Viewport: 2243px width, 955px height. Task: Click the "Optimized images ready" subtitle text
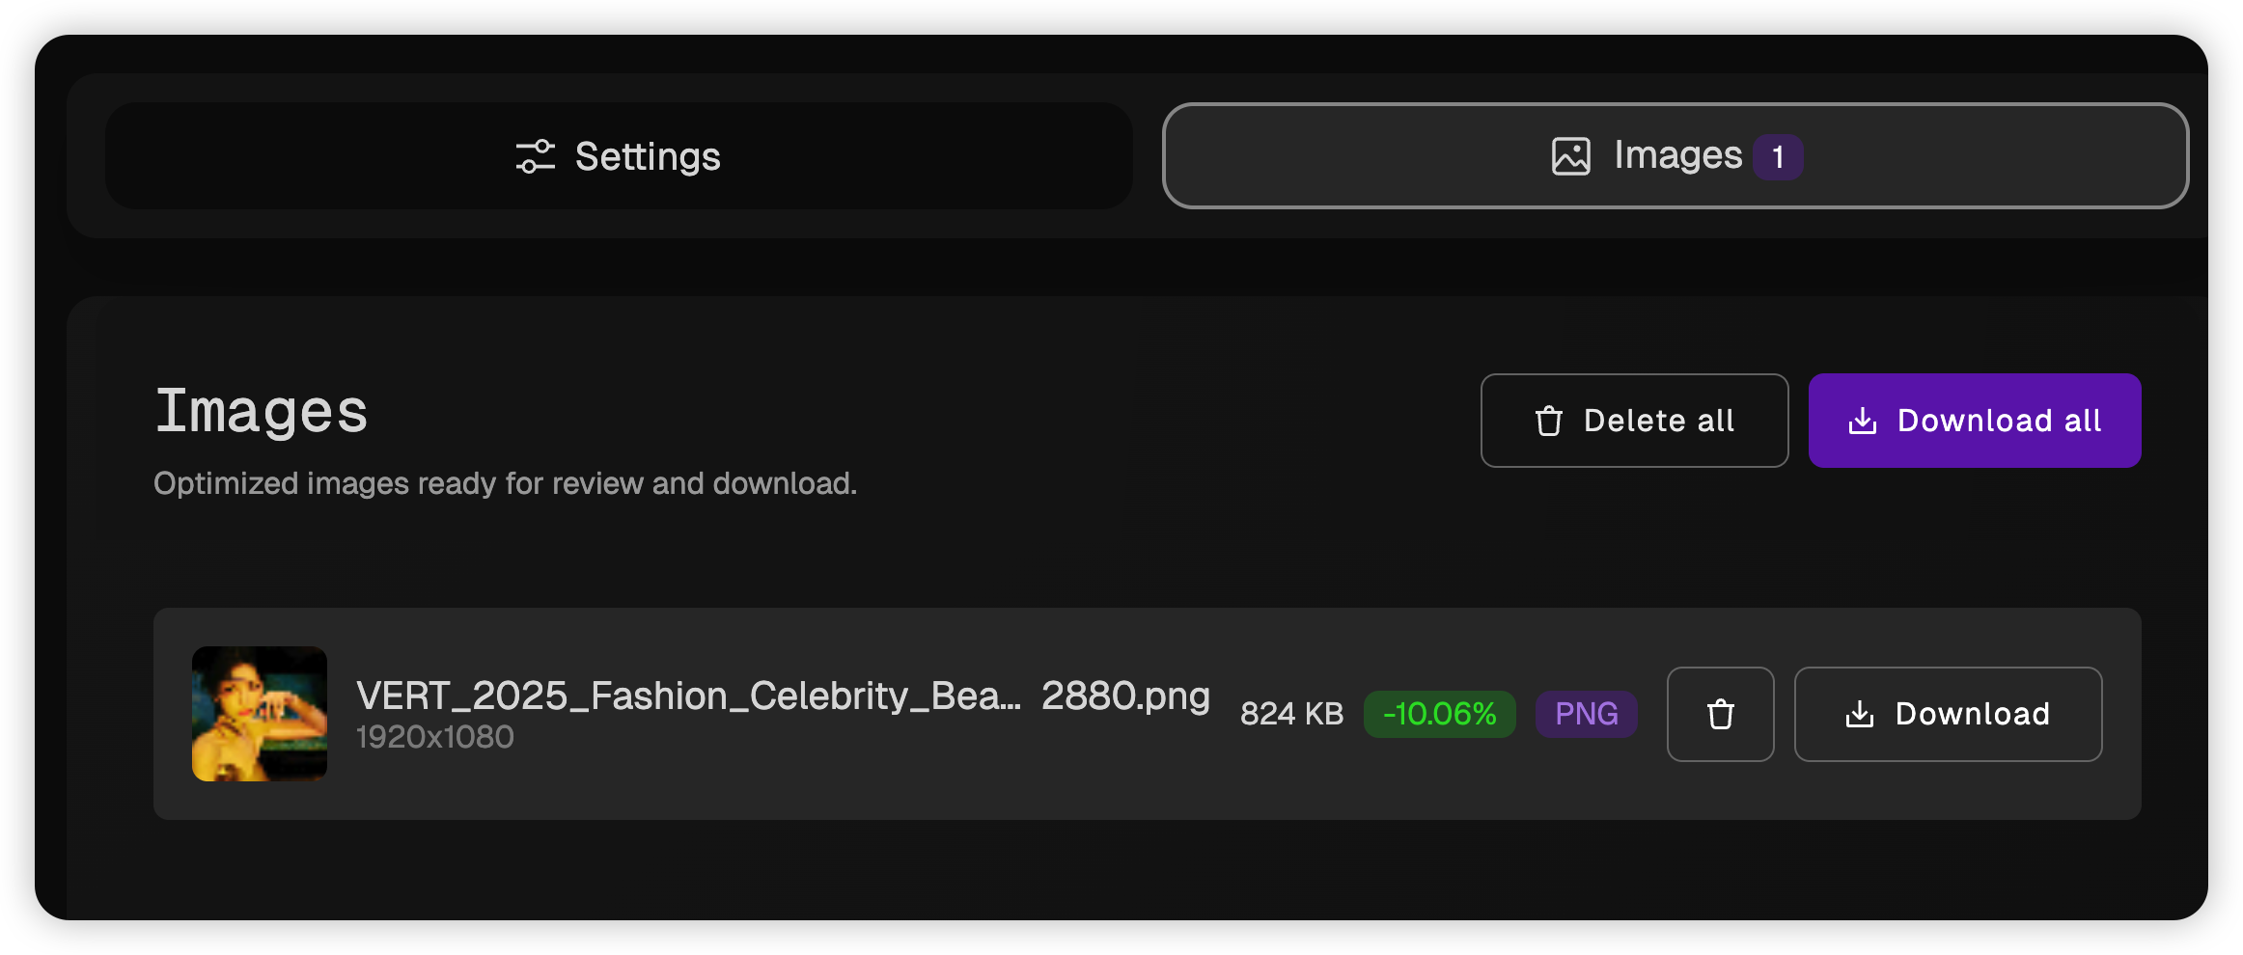[505, 483]
